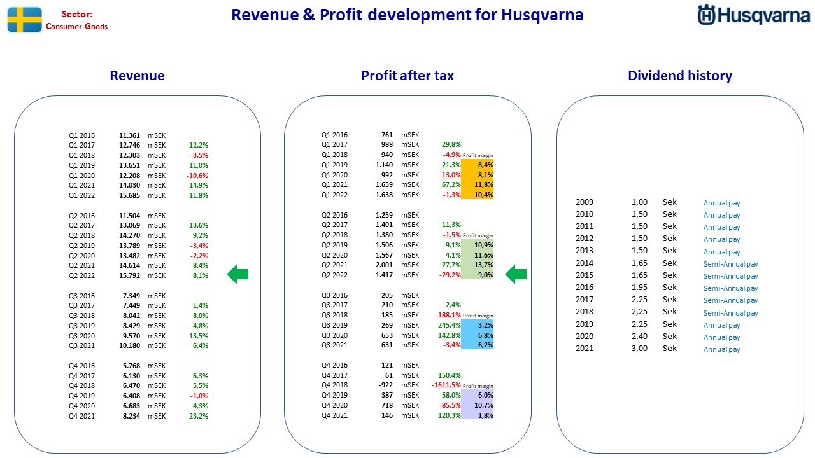Select the 2009 dividend amount 1,00

pos(639,202)
